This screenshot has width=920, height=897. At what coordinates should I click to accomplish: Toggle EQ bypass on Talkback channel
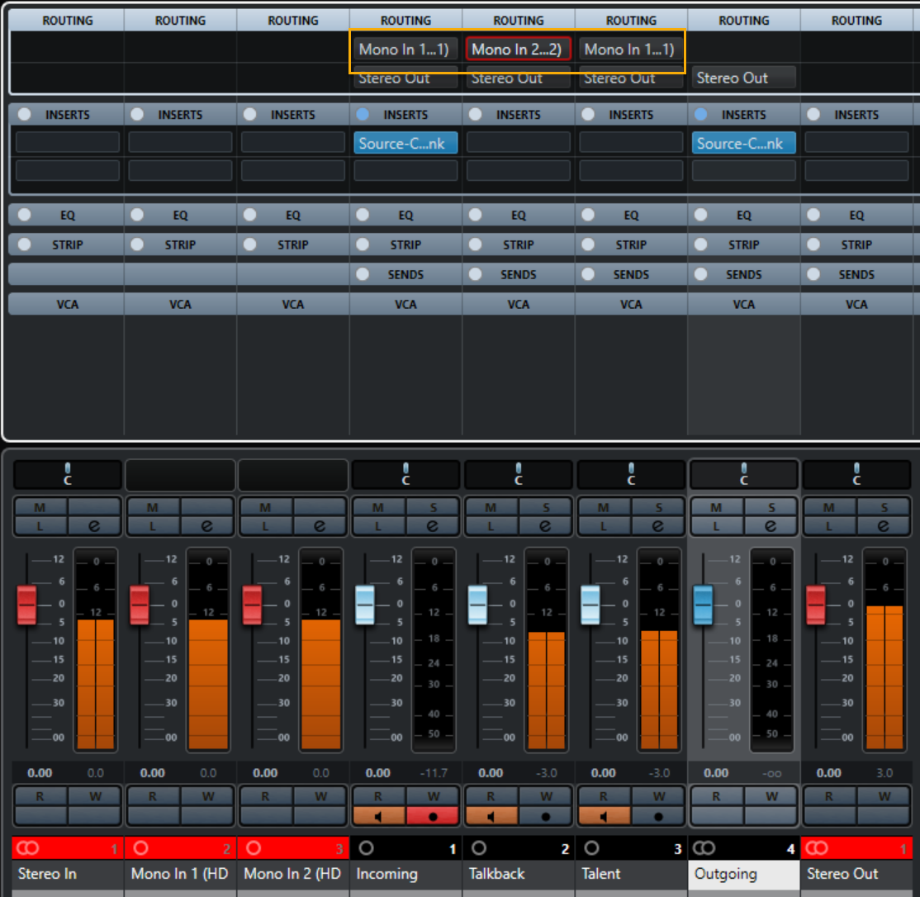[x=475, y=215]
